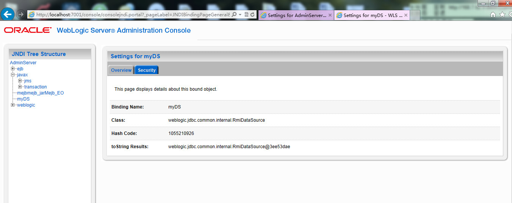Viewport: 512px width, 203px height.
Task: Select transaction under javax
Action: coord(36,87)
